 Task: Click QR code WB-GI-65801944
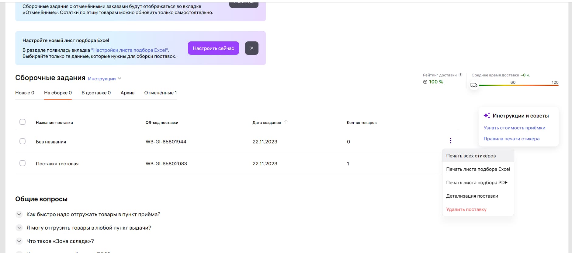pos(166,142)
